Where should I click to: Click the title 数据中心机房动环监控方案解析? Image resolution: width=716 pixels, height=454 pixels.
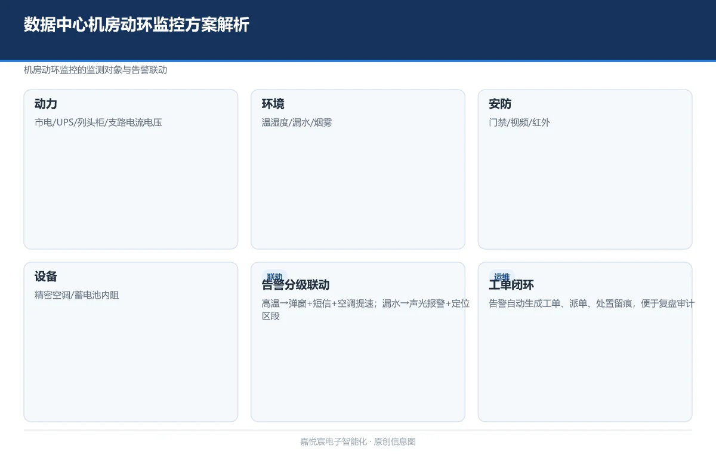[x=137, y=25]
